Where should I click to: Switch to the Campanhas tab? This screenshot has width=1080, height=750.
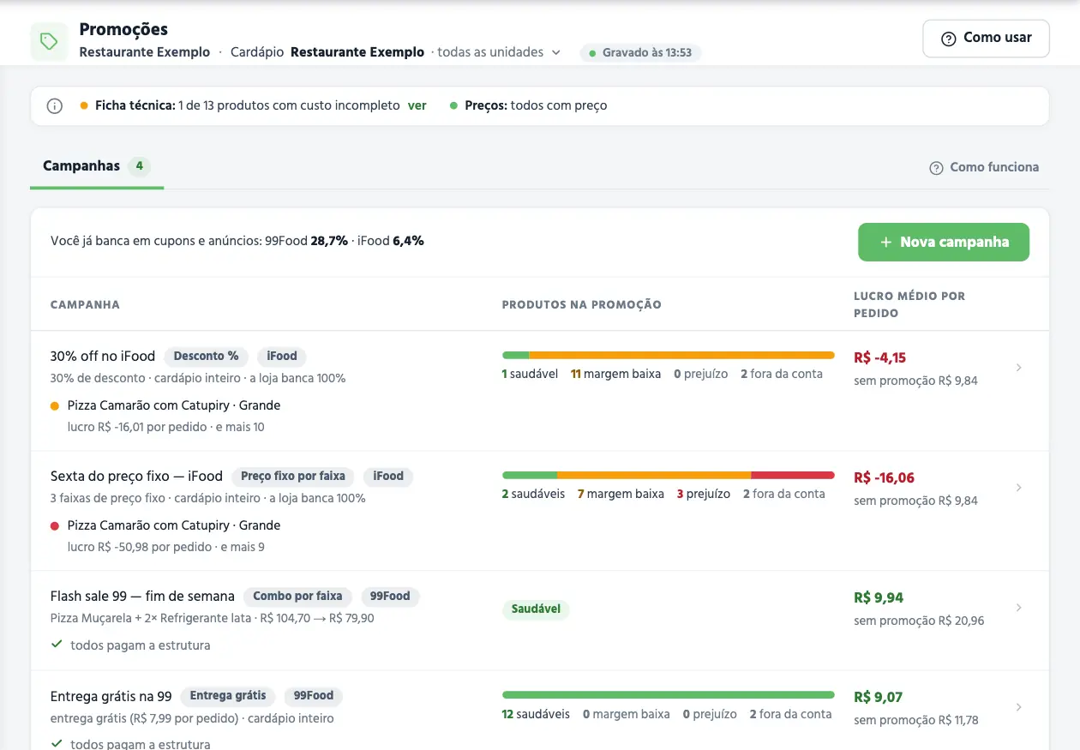coord(96,166)
